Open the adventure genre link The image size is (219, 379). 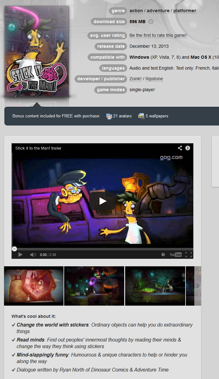pyautogui.click(x=158, y=11)
